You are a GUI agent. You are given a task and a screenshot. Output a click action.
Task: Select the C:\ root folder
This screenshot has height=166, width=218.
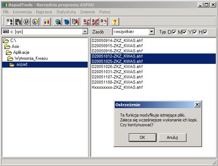(x=10, y=40)
